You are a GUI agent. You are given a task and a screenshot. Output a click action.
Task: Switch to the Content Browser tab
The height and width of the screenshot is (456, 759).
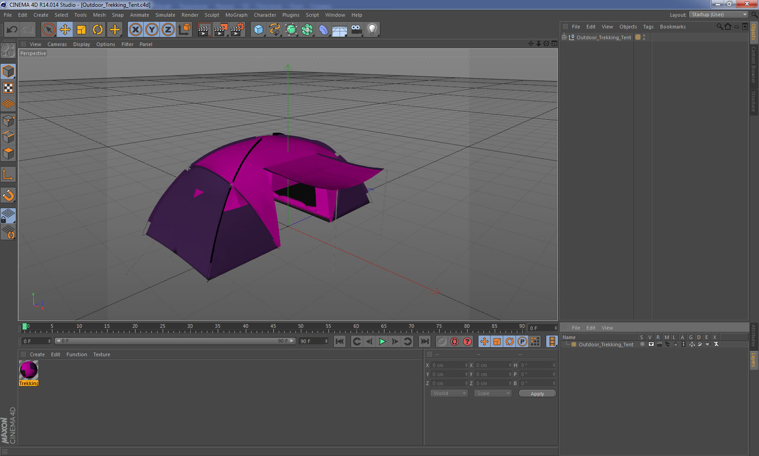coord(754,64)
